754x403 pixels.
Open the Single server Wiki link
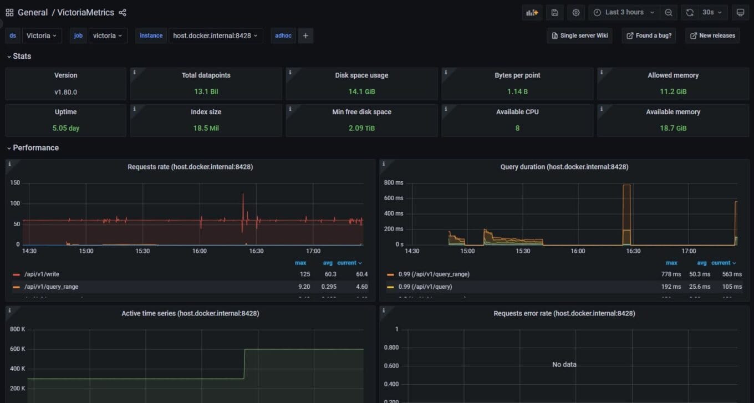579,35
